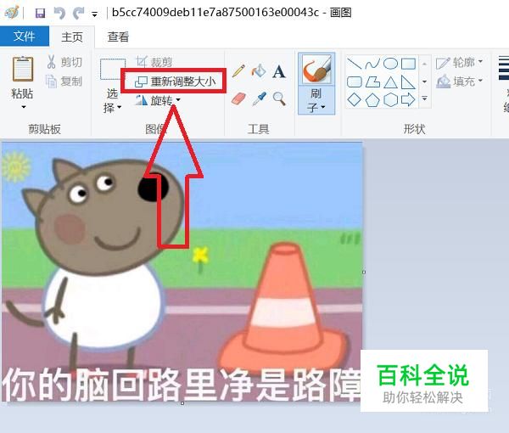Select the Hexagon shape

pyautogui.click(x=390, y=99)
